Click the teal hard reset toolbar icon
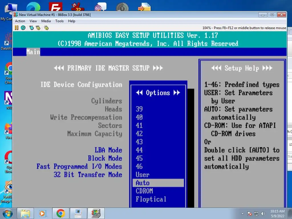The width and height of the screenshot is (292, 219). tap(23, 28)
